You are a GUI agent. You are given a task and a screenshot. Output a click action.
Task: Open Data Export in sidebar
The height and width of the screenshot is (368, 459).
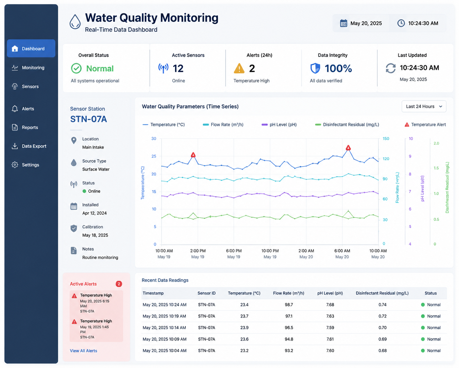coord(31,146)
